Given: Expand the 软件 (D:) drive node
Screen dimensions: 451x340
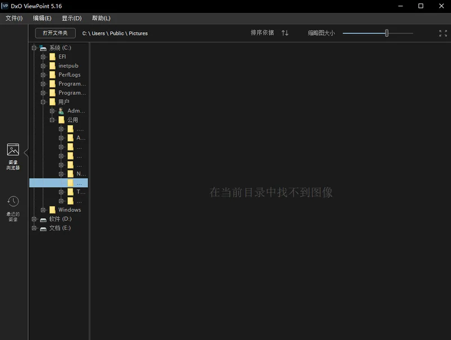Looking at the screenshot, I should (34, 219).
